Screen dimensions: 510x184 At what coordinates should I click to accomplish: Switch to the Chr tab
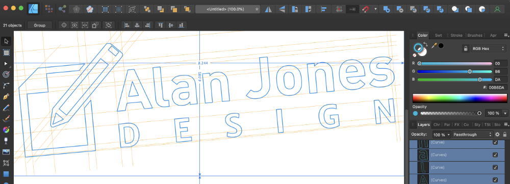(x=437, y=124)
